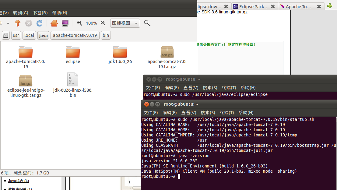Open 编辑(E) menu in the front terminal
Screen dimensions: 337x190
coord(170,113)
